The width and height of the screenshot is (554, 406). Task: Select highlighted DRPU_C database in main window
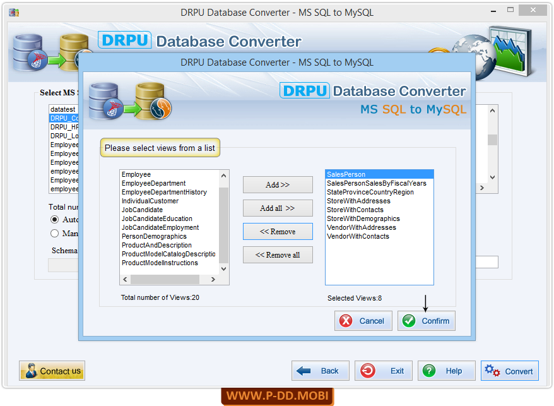pos(64,118)
